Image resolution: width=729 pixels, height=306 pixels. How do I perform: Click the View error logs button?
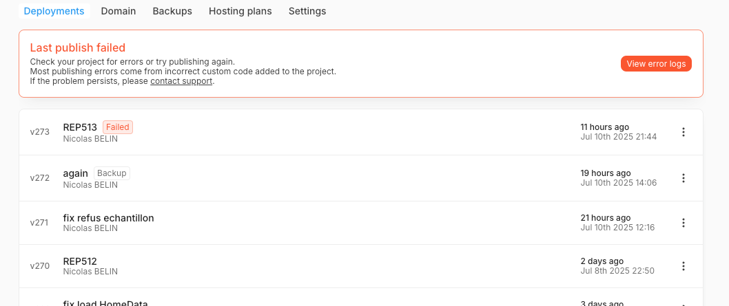click(x=656, y=64)
